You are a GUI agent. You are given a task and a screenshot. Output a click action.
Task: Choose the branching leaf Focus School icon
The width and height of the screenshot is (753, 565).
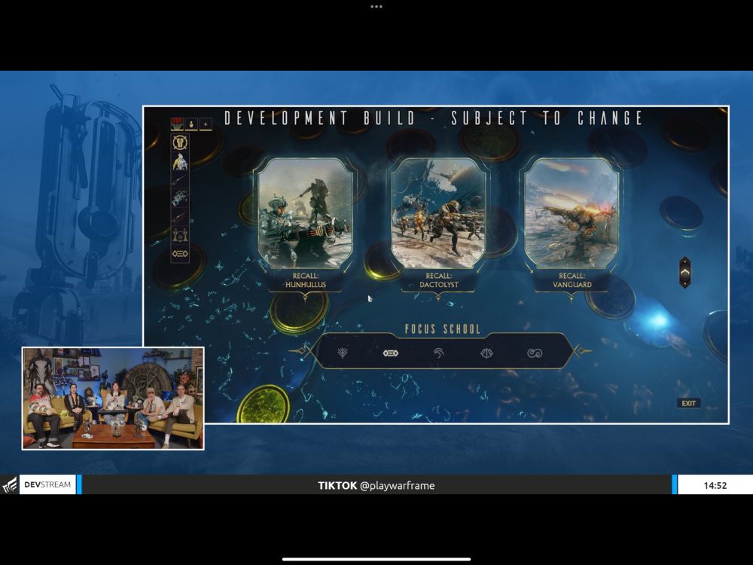click(x=343, y=353)
